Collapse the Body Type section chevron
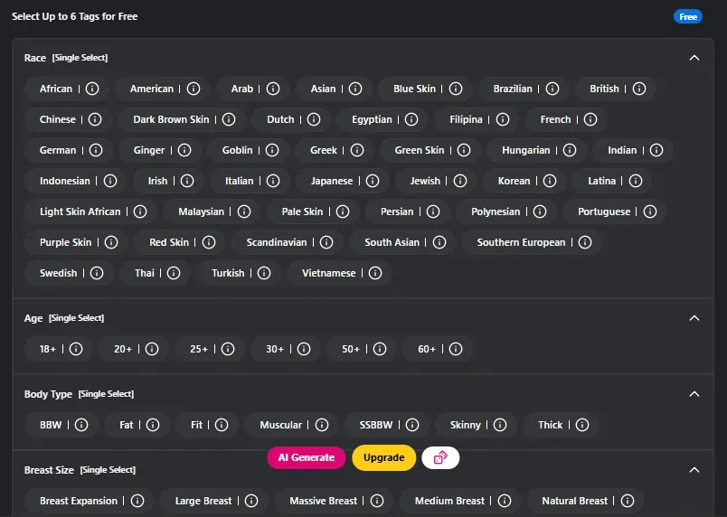727x517 pixels. pyautogui.click(x=694, y=394)
